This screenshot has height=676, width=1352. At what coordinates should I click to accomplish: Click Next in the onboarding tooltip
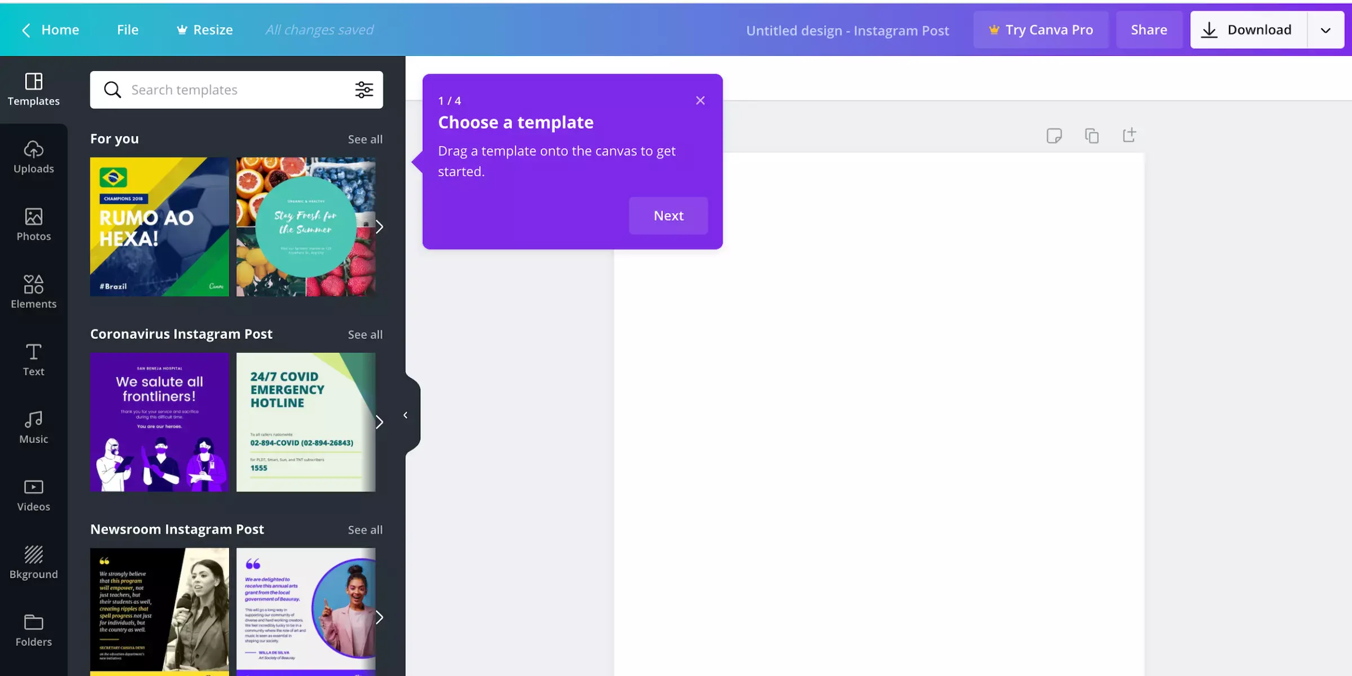click(x=668, y=216)
